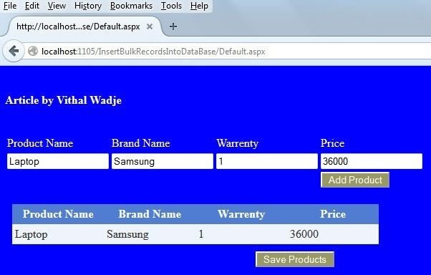Viewport: 431px width, 275px height.
Task: Open the History menu
Action: tap(88, 6)
